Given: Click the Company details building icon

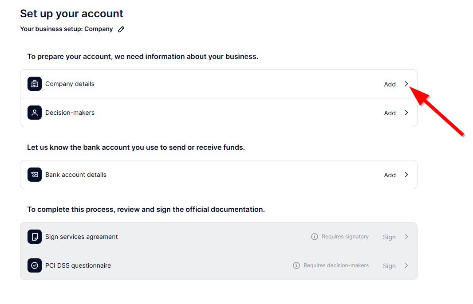Looking at the screenshot, I should pyautogui.click(x=35, y=84).
